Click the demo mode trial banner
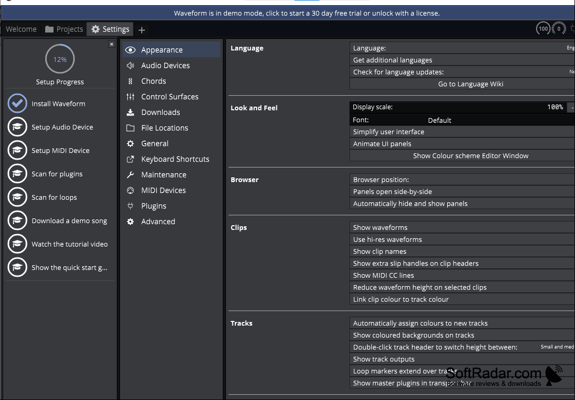The height and width of the screenshot is (400, 575). [x=288, y=13]
